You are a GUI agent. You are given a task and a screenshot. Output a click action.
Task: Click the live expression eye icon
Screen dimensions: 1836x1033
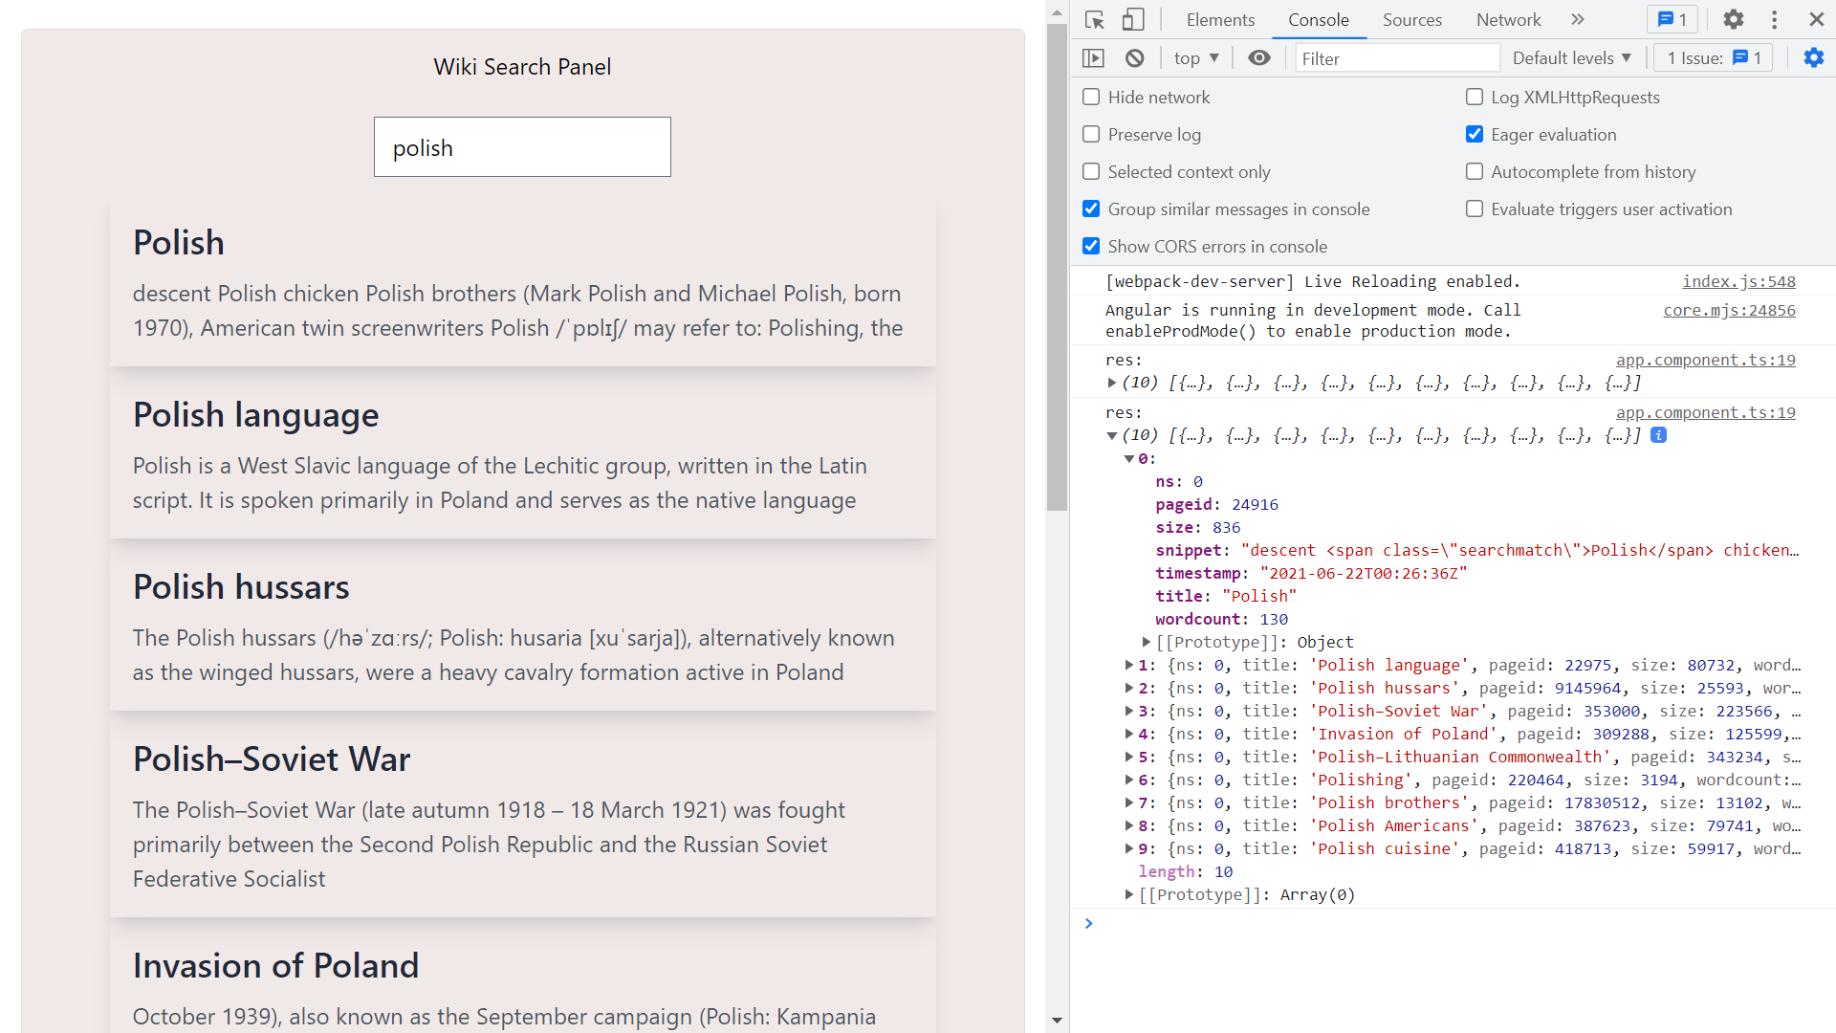click(1259, 58)
